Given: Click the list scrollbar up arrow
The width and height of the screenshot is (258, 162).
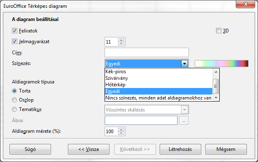Looking at the screenshot, I should (216, 72).
